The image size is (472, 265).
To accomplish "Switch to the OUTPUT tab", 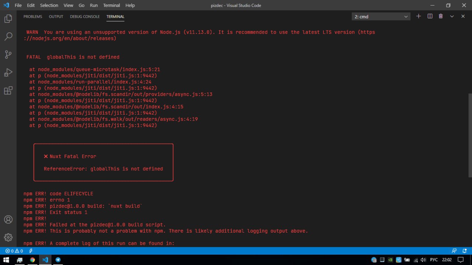I will coord(56,17).
